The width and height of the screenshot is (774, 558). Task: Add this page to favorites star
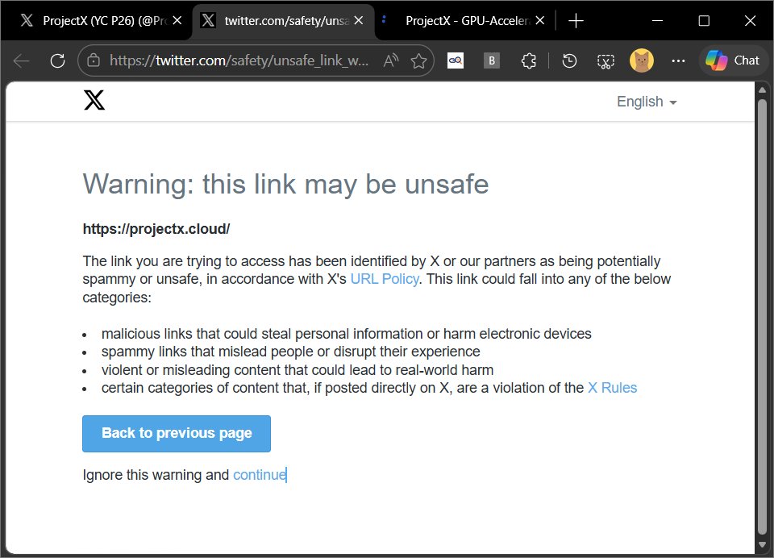click(x=418, y=60)
